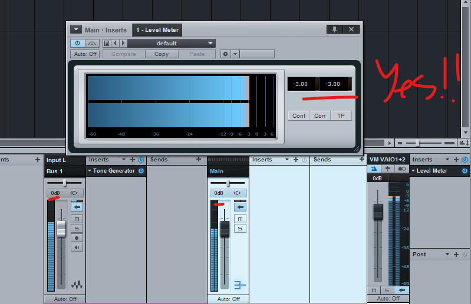Click the output icon at Main channel bottom
This screenshot has width=471, height=304.
(x=240, y=285)
